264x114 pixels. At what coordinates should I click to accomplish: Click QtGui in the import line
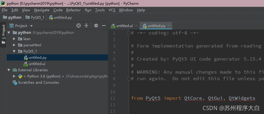(x=215, y=98)
